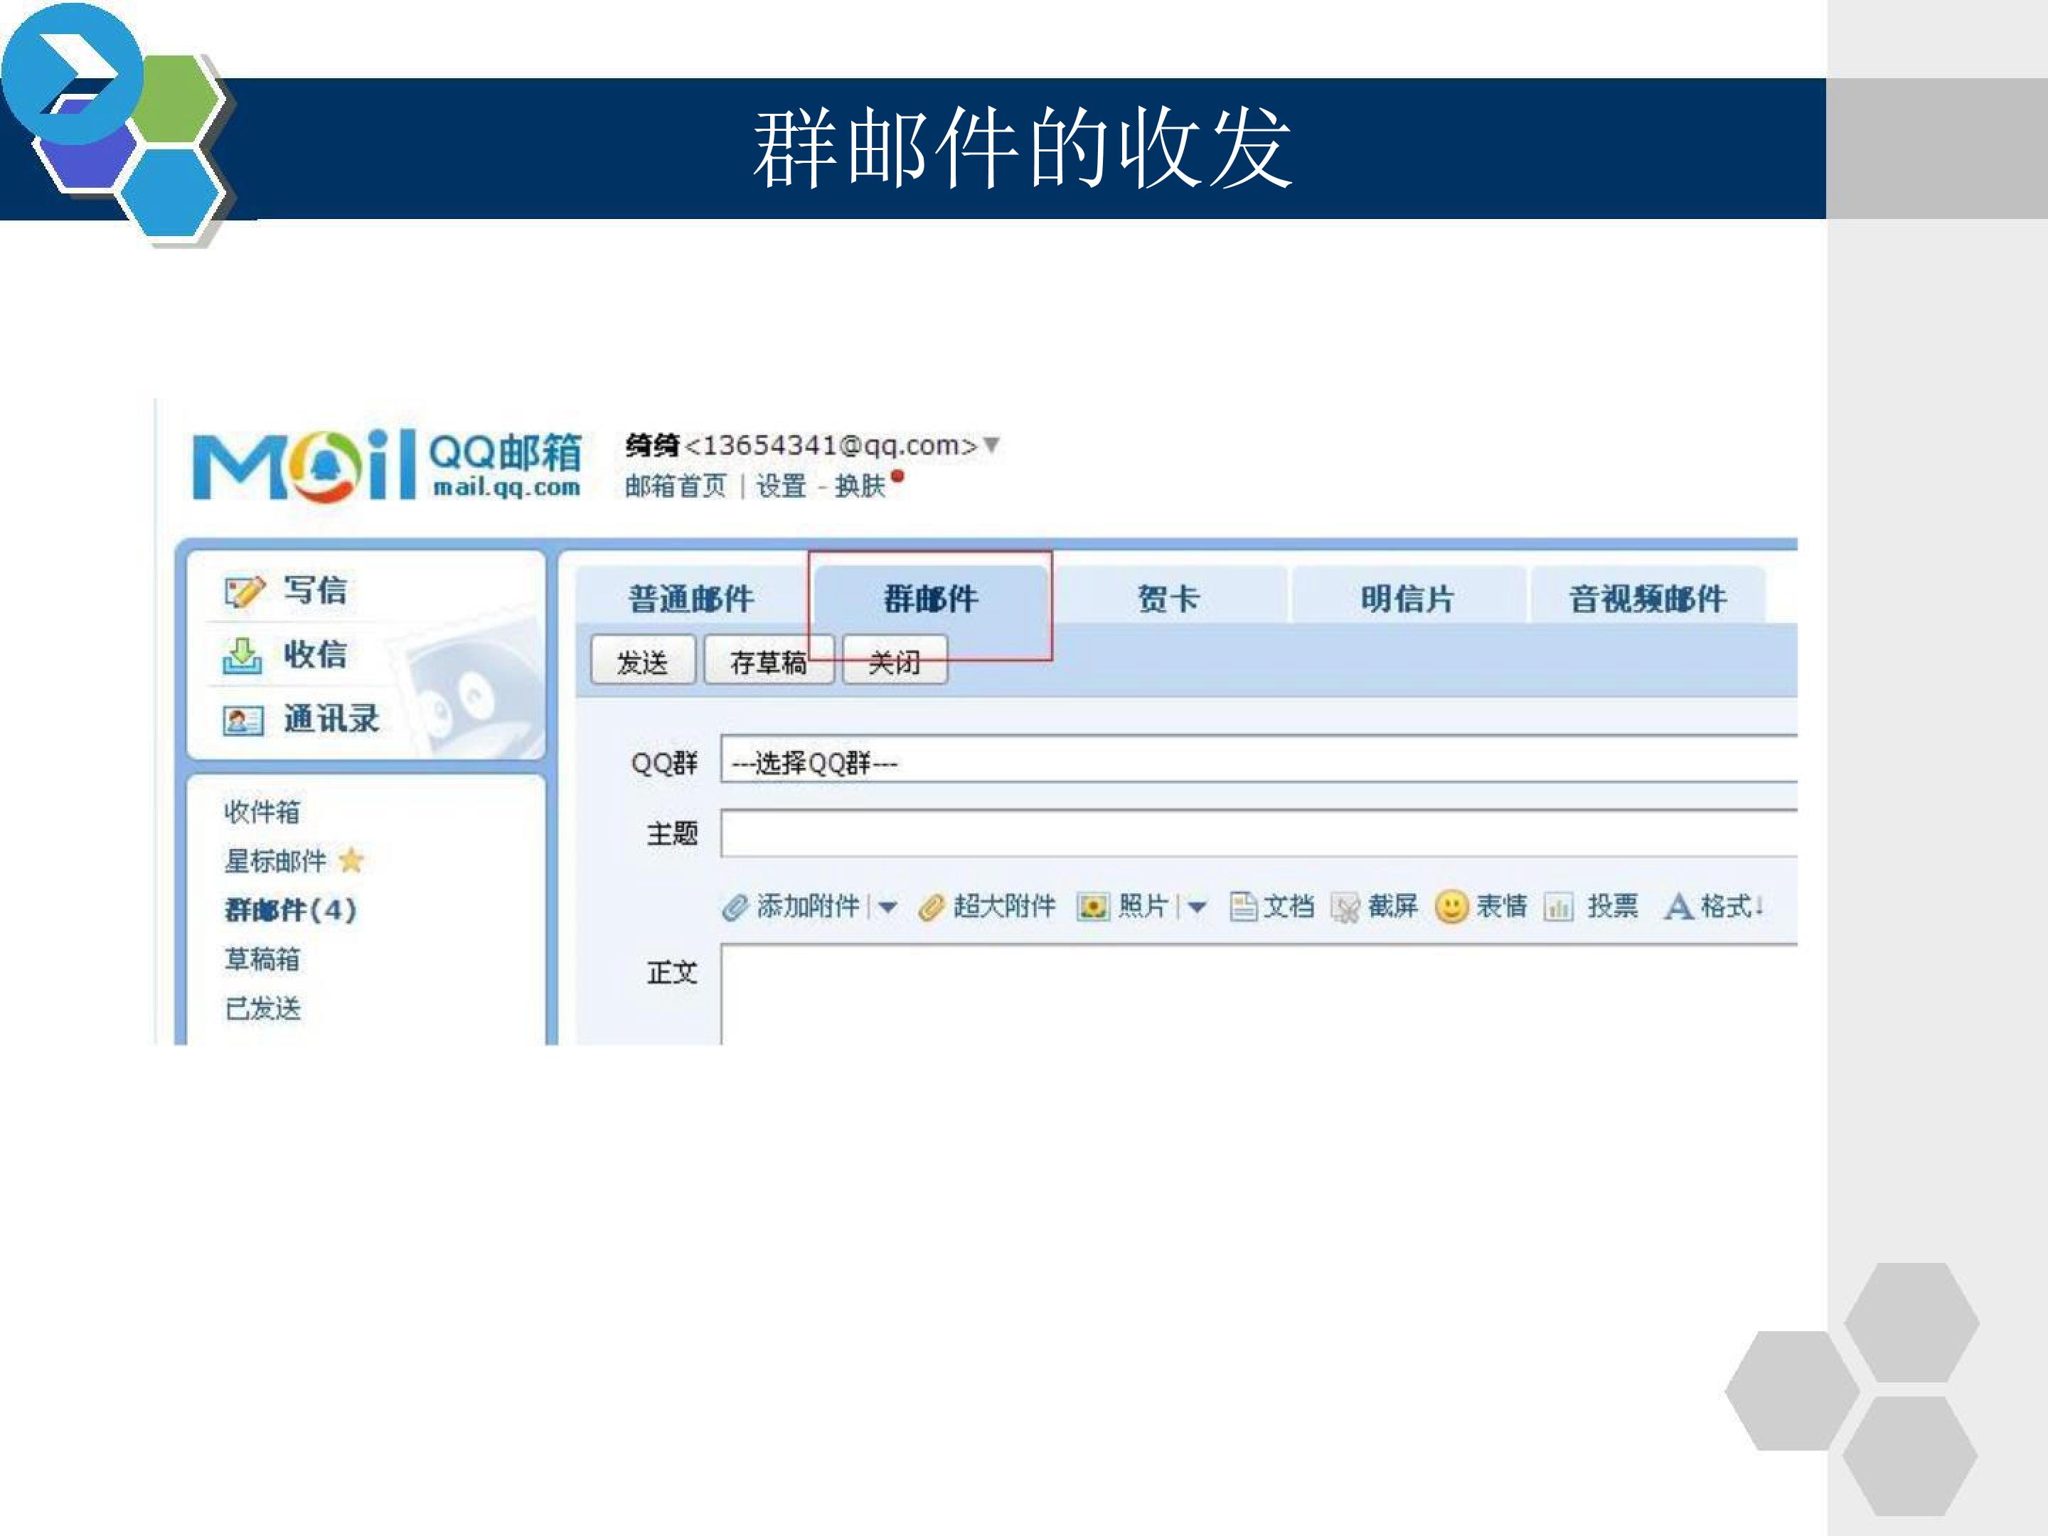Switch to the 音视频邮件 tab

point(1647,599)
